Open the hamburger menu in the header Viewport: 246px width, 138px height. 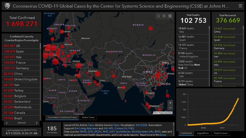240,6
